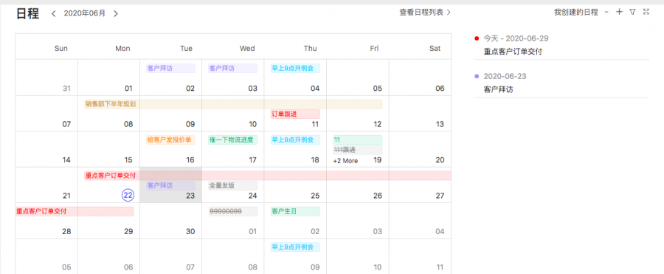Show the +2 More events on 19th

[x=345, y=161]
